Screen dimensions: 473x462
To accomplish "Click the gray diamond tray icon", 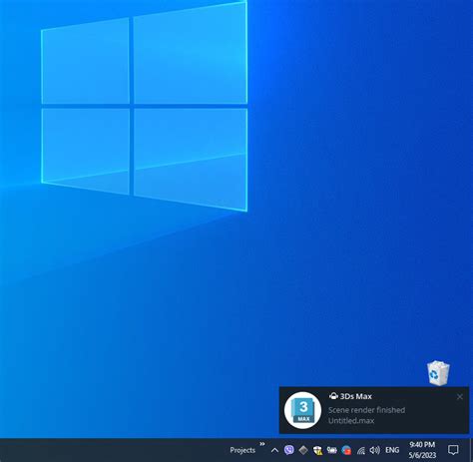I will [303, 450].
